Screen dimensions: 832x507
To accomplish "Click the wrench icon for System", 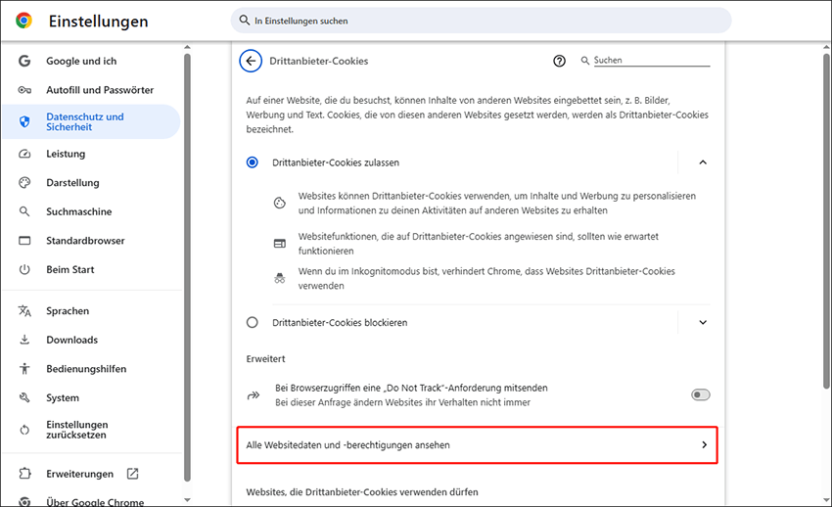I will pos(24,397).
